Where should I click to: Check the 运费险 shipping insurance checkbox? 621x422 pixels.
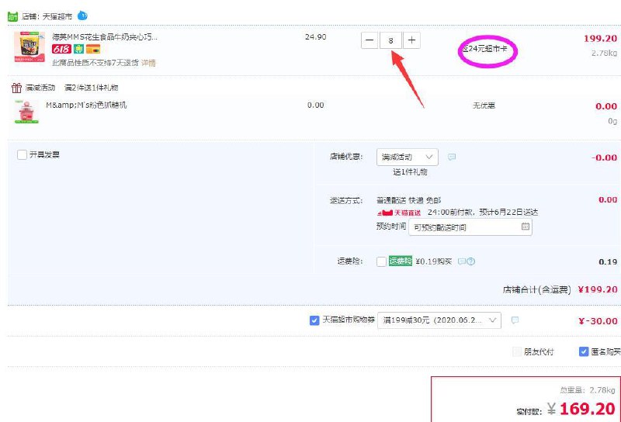click(381, 261)
